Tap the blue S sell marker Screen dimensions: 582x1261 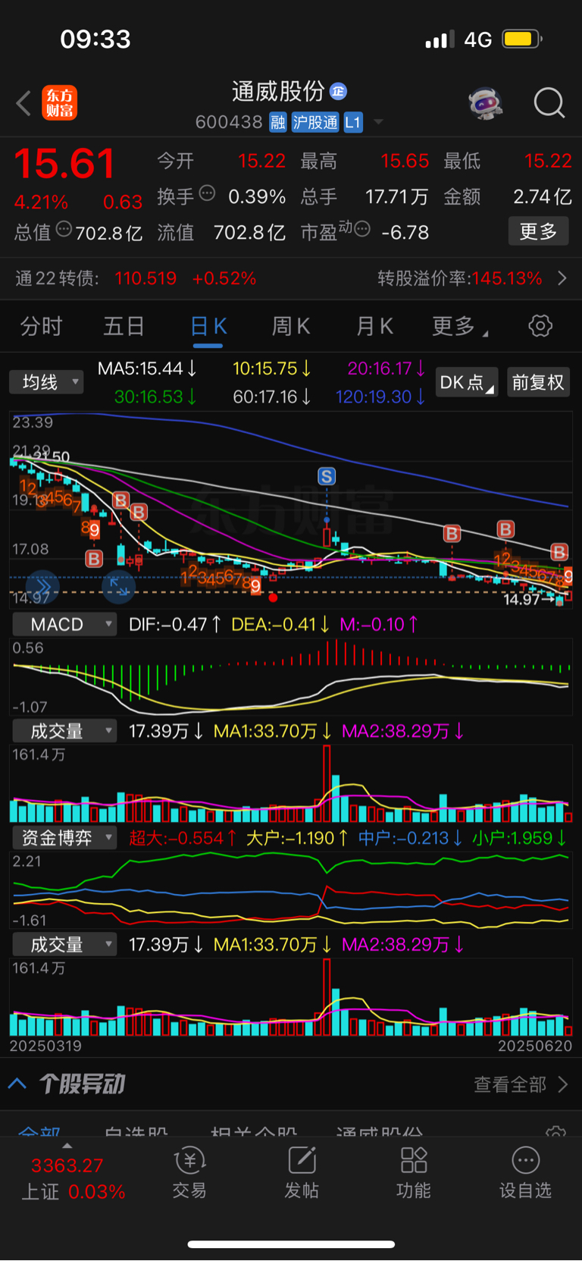click(327, 476)
